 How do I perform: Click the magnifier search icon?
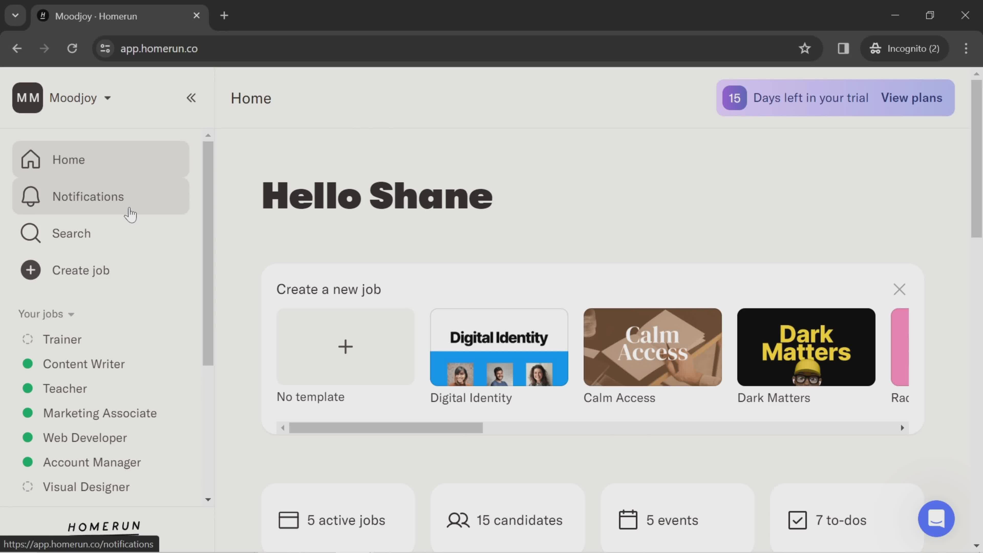coord(30,233)
